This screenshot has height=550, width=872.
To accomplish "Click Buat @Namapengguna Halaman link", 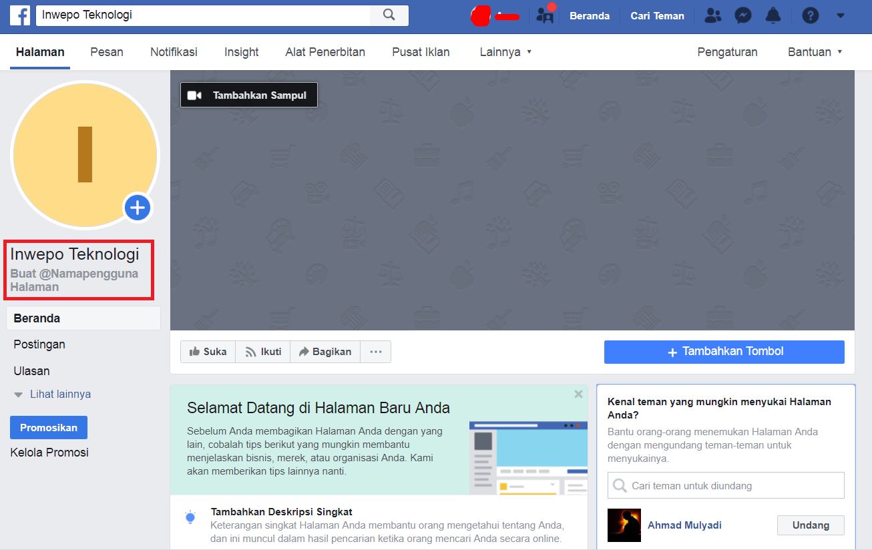I will pos(74,280).
